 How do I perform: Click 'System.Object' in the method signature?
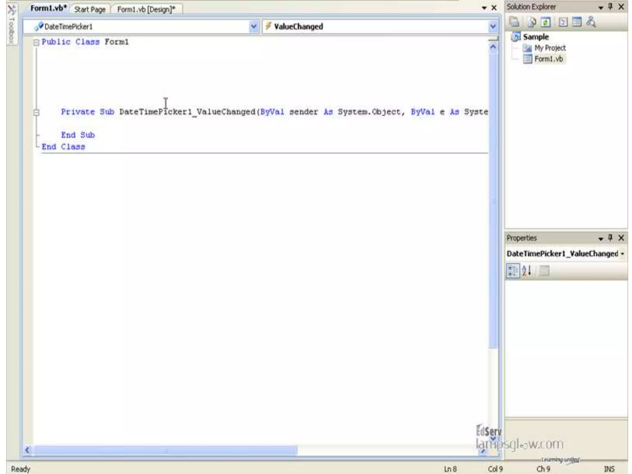(369, 112)
